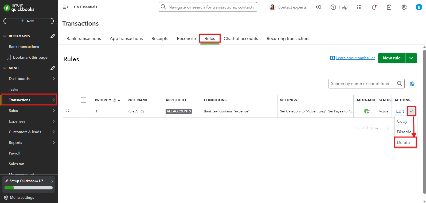Open the settings gear in top bar
This screenshot has height=203, width=426.
(x=404, y=7)
